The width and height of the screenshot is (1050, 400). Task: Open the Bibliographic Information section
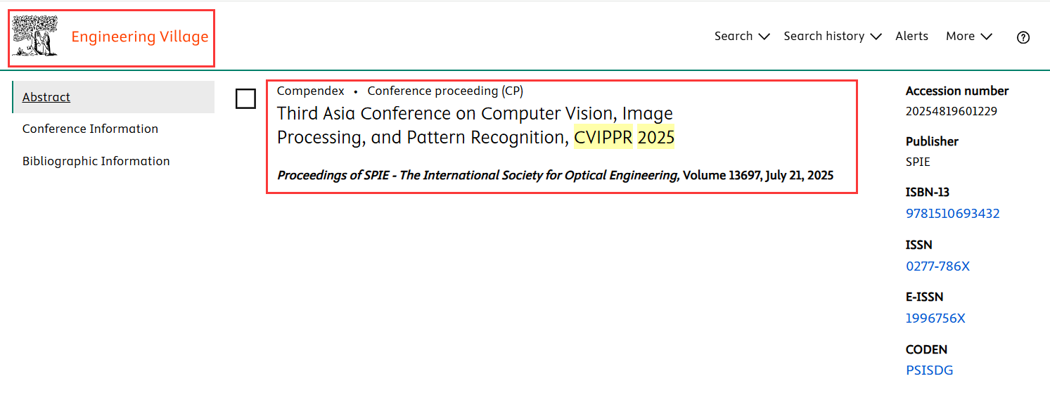click(96, 161)
